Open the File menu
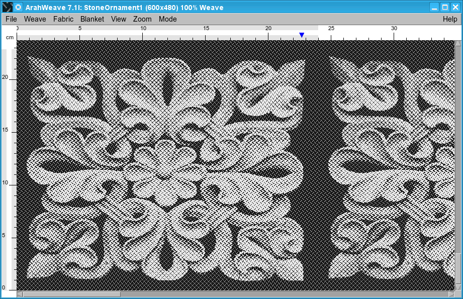The image size is (463, 299). [x=11, y=19]
